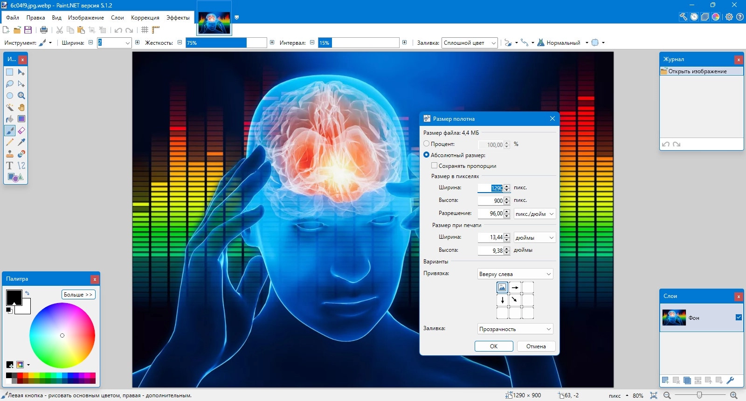
Task: Choose the Gradient tool
Action: pos(21,119)
